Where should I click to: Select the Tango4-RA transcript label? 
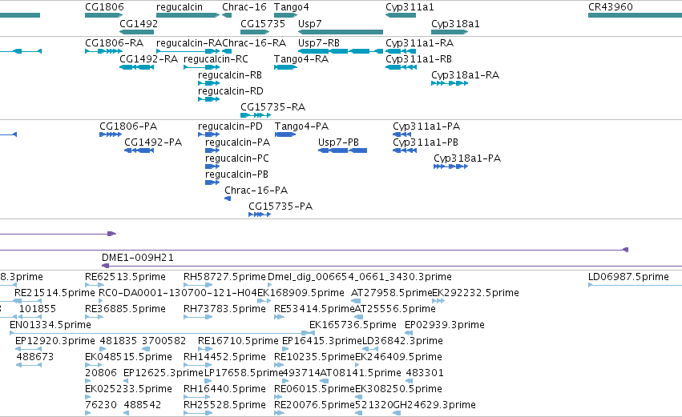pyautogui.click(x=301, y=59)
